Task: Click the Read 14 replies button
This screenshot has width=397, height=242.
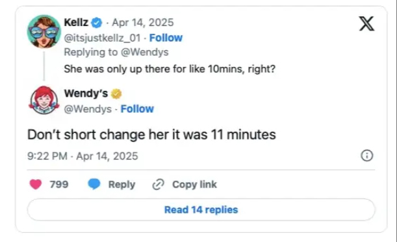Action: (x=201, y=210)
